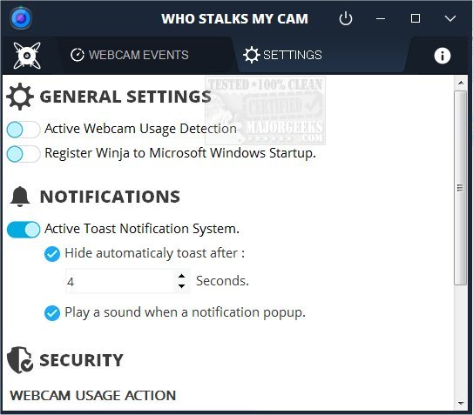The width and height of the screenshot is (473, 415).
Task: Click the power icon in title bar
Action: click(346, 18)
